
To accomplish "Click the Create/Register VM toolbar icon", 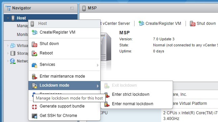I will coord(141,23).
